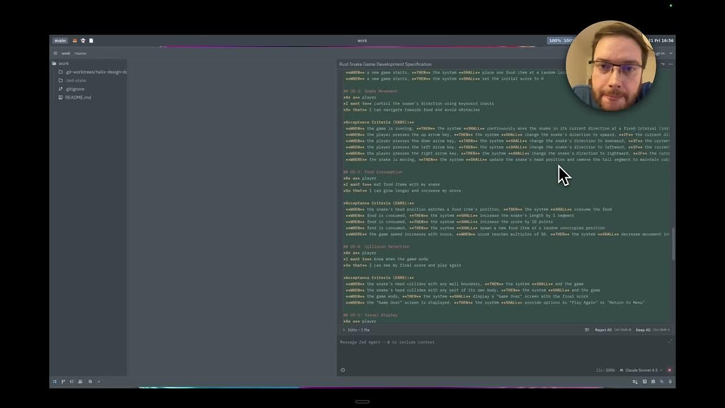The height and width of the screenshot is (408, 725).
Task: Stop agent generation with red square
Action: 669,370
